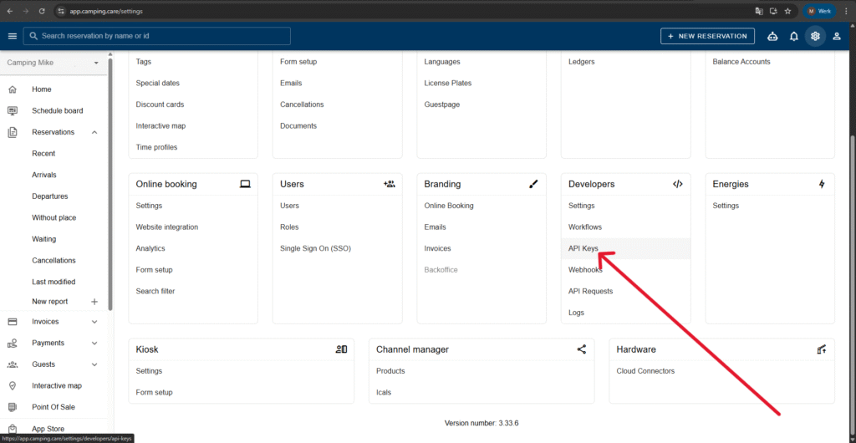Open the settings gear icon
Screen dimensions: 856x443
[x=815, y=36]
